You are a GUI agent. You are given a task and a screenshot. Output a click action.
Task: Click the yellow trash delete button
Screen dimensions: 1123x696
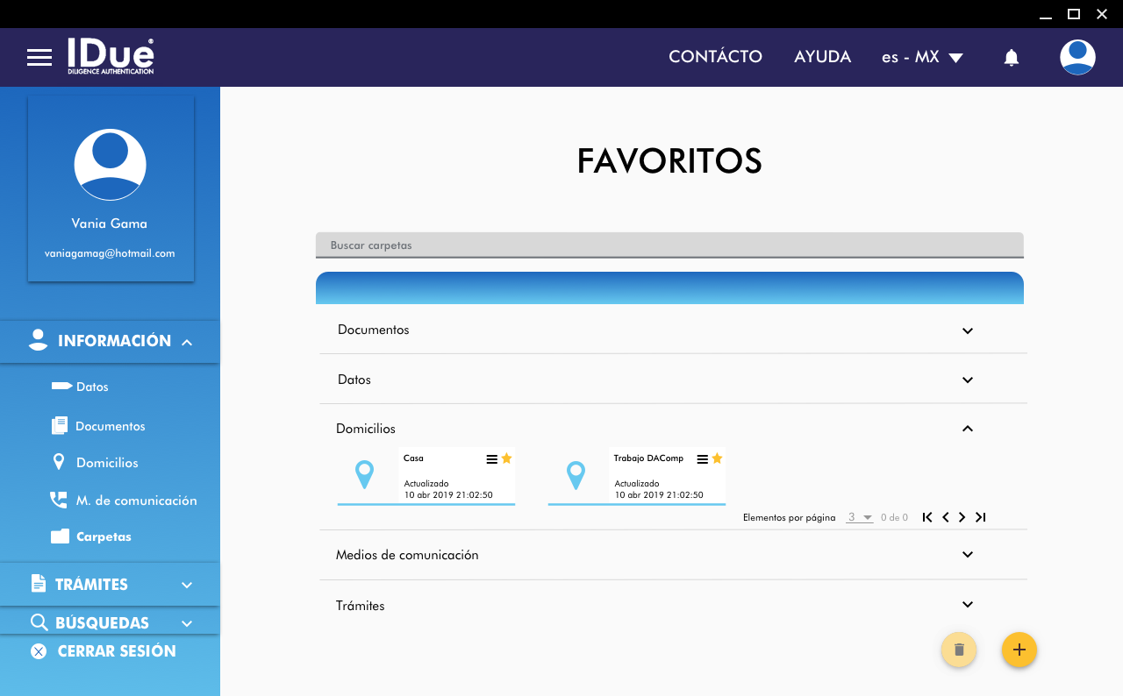pos(959,650)
